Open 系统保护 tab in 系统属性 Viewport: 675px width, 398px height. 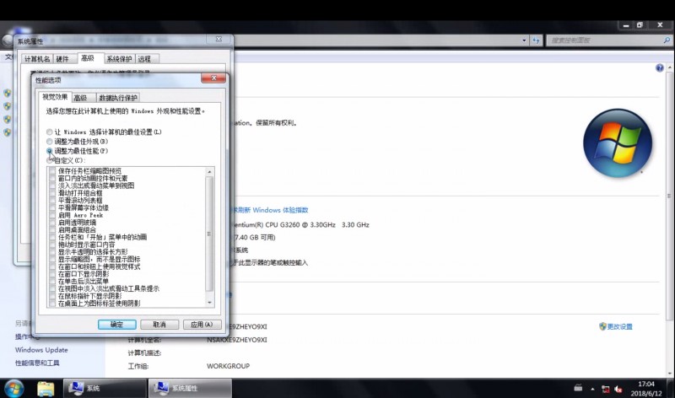119,59
